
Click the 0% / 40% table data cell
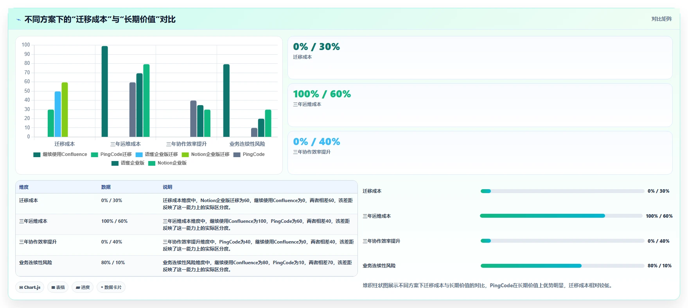[x=112, y=242]
